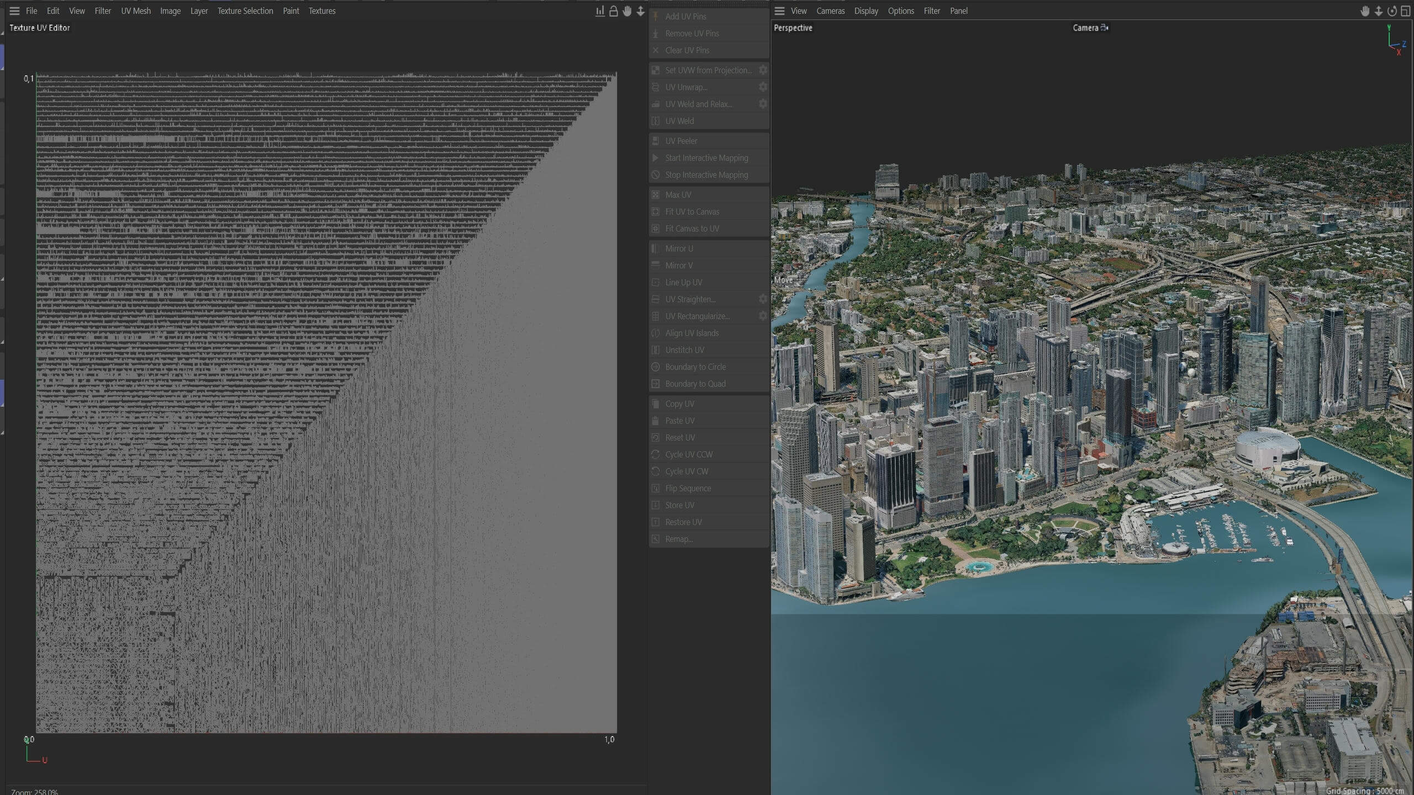Open the File menu in UV editor

click(31, 11)
